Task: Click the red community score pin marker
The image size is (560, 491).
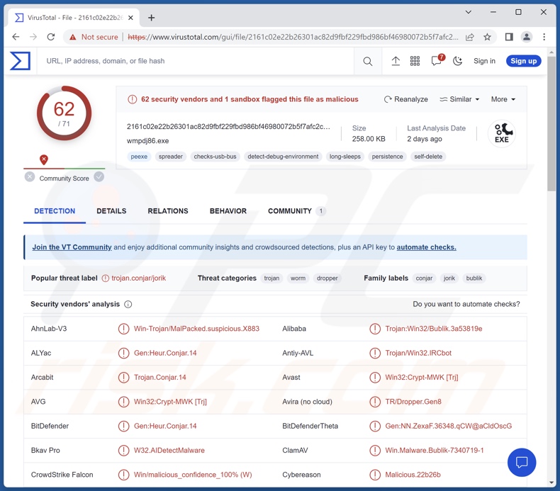Action: click(x=44, y=159)
